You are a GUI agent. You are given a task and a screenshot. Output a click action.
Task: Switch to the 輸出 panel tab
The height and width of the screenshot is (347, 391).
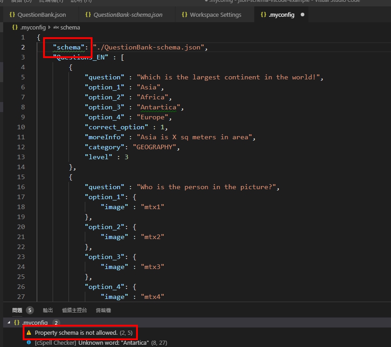coord(48,310)
